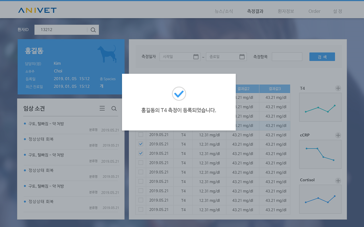364x227 pixels.
Task: Open the 환자정보 menu
Action: (286, 11)
